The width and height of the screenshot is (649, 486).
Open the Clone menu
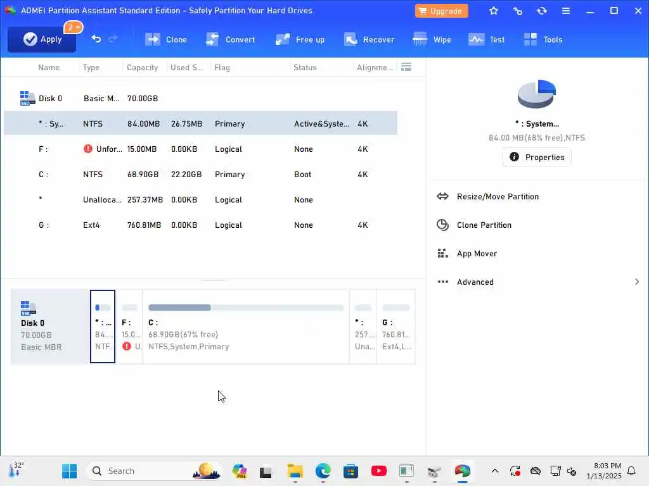[166, 40]
